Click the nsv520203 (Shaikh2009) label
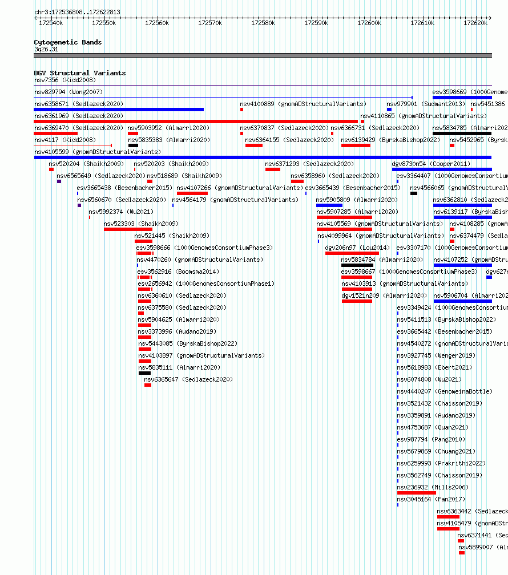The image size is (508, 575). [x=171, y=164]
